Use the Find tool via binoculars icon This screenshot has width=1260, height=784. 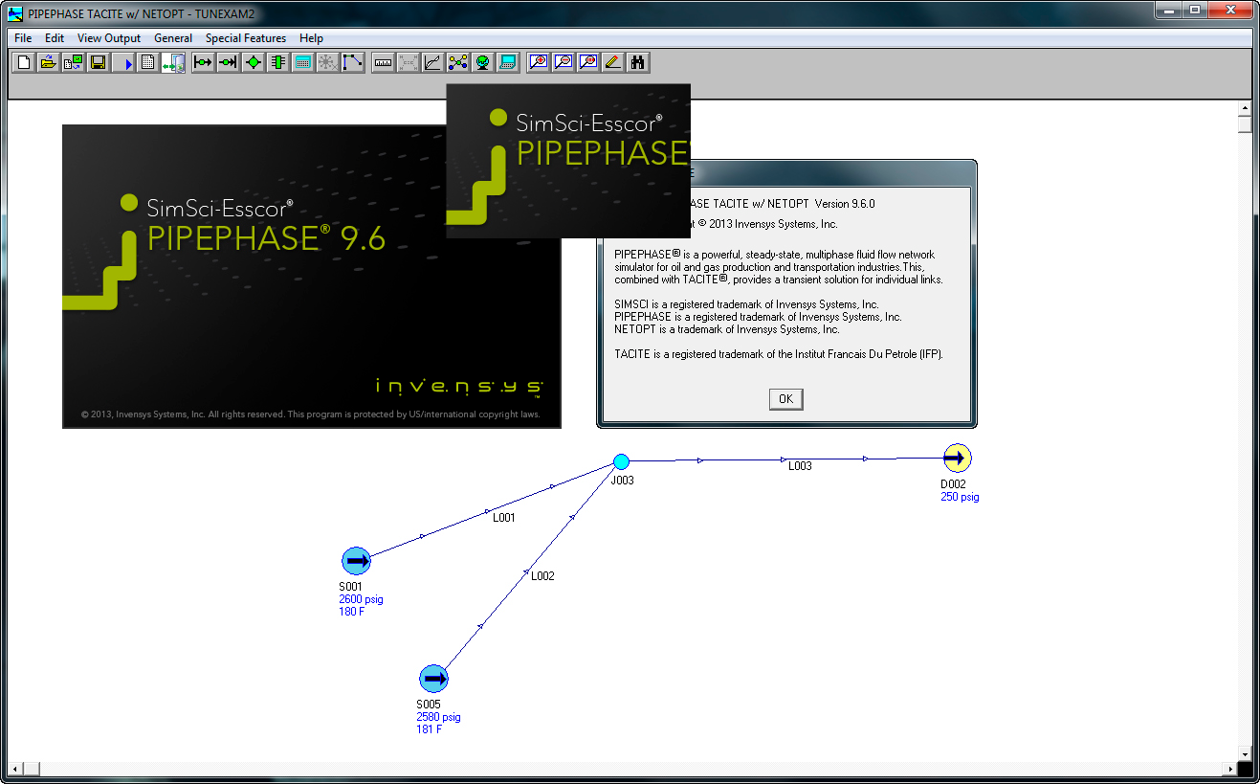[x=637, y=61]
